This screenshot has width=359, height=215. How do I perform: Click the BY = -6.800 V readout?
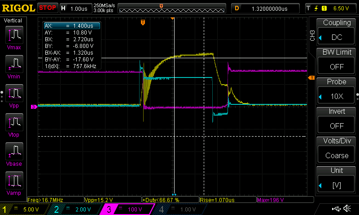(x=69, y=46)
